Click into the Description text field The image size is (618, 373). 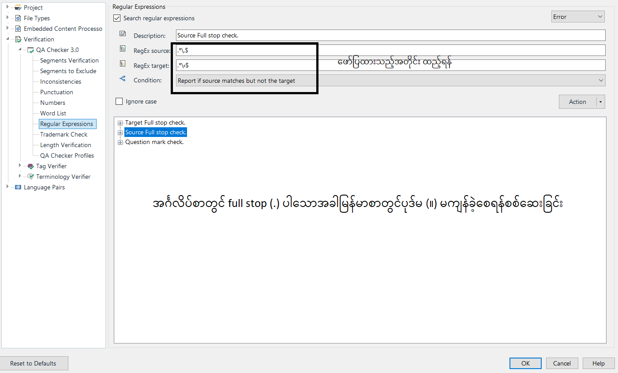click(391, 35)
